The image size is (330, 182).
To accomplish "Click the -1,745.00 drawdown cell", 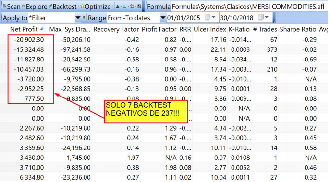I will pyautogui.click(x=77, y=158).
